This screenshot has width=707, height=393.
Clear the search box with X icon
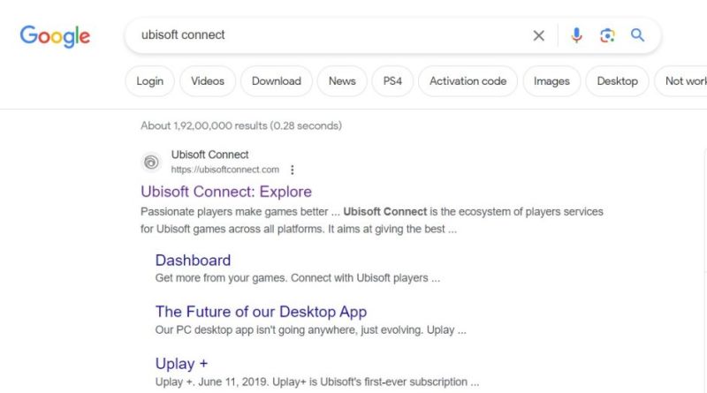pyautogui.click(x=538, y=35)
